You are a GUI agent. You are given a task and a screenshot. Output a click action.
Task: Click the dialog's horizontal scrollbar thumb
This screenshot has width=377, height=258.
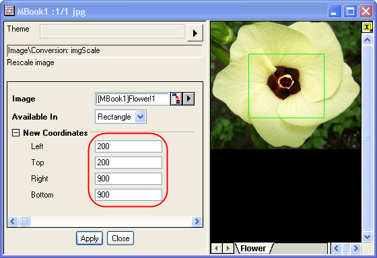24,221
